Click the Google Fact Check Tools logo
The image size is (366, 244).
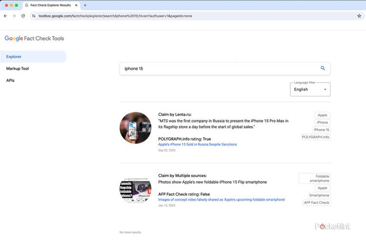pyautogui.click(x=34, y=39)
